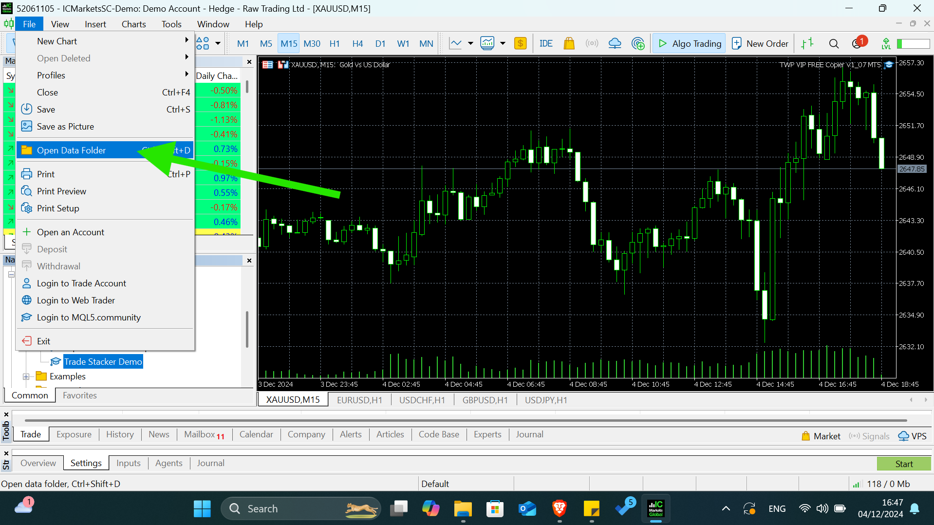Screen dimensions: 934x525
Task: Open the chart type dropdown arrow
Action: point(470,43)
